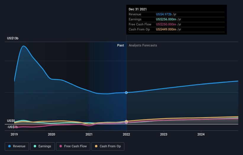
Task: Toggle the Free Cash Flow legend series
Action: point(73,146)
